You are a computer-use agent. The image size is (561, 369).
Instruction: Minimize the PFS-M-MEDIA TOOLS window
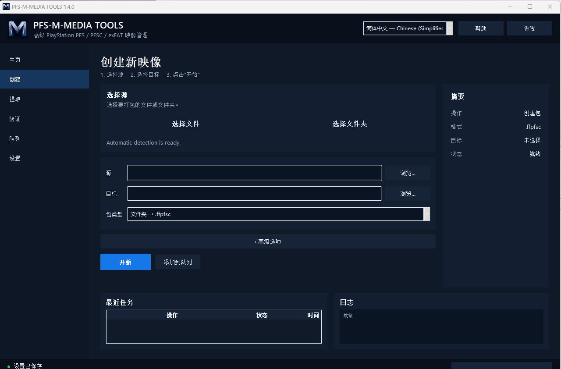[x=510, y=7]
